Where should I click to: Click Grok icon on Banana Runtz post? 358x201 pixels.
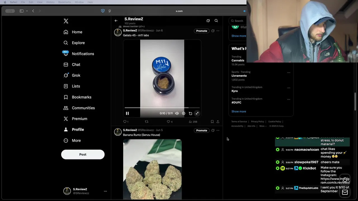213,130
